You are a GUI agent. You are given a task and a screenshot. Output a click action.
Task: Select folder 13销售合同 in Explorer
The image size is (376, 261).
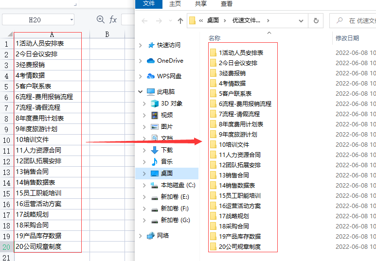click(x=234, y=175)
